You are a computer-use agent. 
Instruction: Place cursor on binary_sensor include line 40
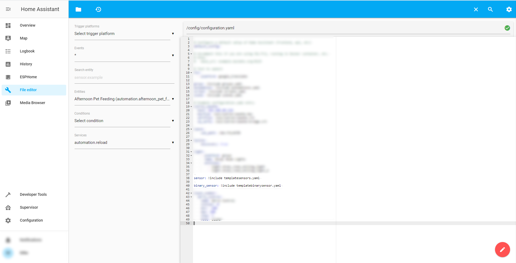(237, 186)
